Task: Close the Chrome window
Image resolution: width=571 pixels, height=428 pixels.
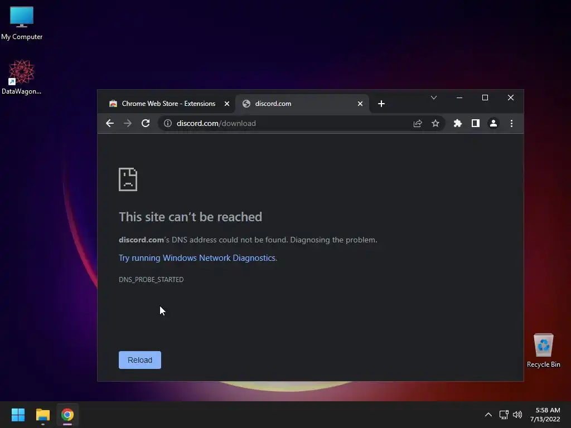Action: tap(511, 98)
